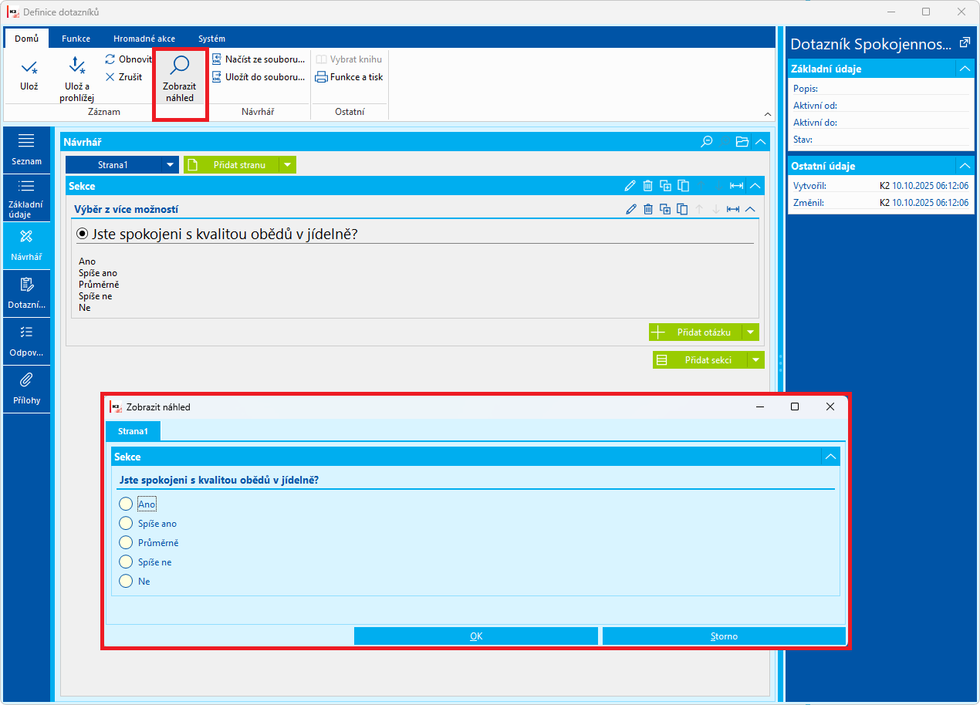Select the Spíše ano radio button
980x705 pixels.
(126, 523)
